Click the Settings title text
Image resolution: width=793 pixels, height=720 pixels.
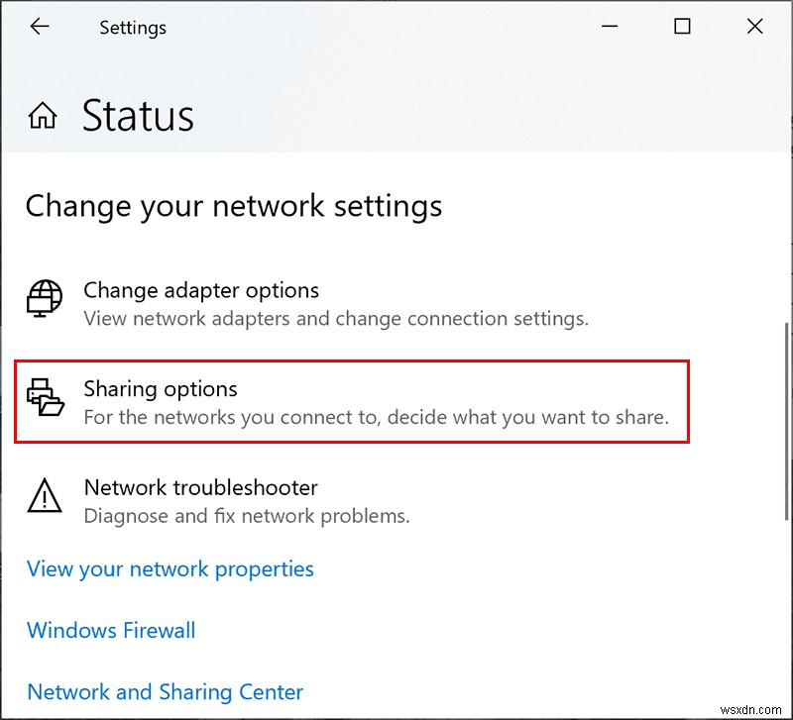[133, 28]
